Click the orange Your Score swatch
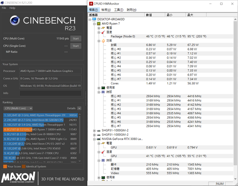Image resolution: width=238 pixels, height=186 pixels. click(x=5, y=166)
